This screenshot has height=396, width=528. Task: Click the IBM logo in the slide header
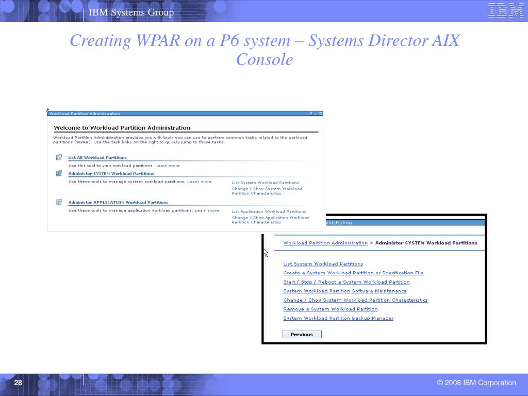click(506, 11)
